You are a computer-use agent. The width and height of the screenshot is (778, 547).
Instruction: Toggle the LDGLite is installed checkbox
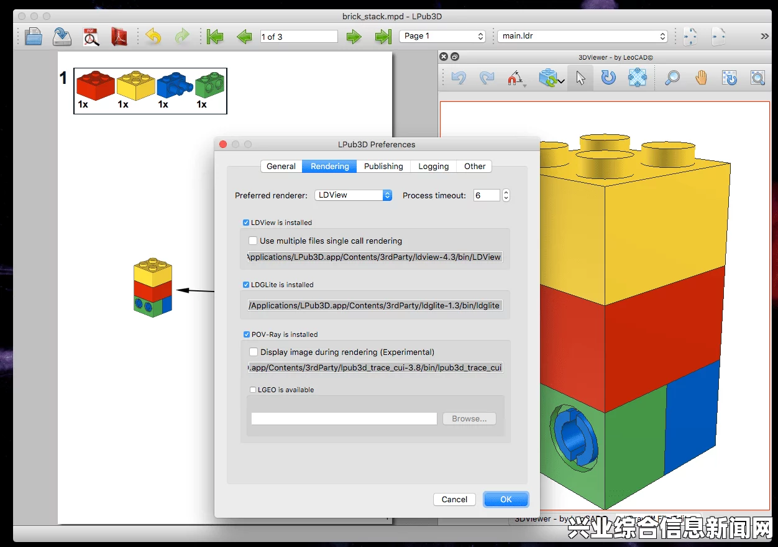click(246, 285)
